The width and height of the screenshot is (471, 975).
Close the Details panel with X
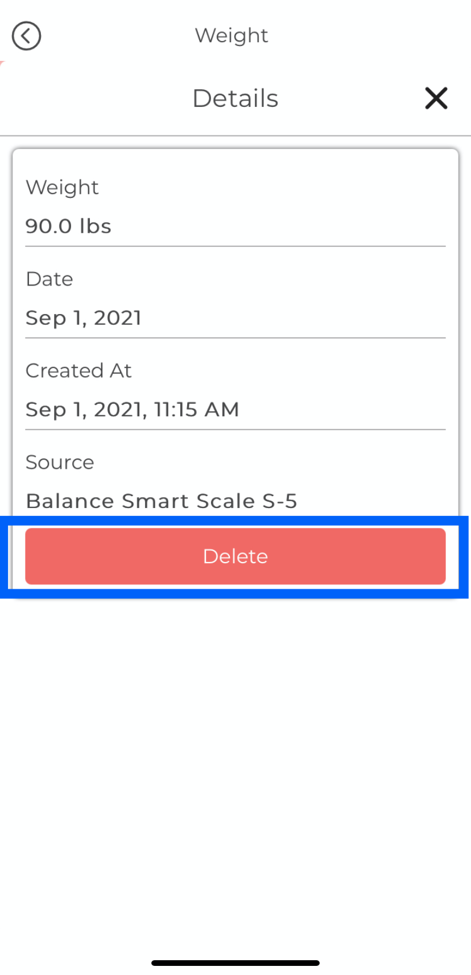click(x=436, y=98)
